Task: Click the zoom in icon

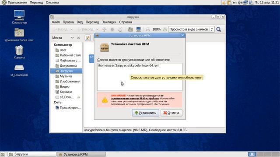Action: click(165, 29)
